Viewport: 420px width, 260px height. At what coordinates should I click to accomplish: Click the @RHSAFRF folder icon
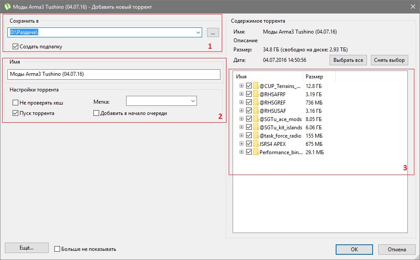click(x=256, y=94)
